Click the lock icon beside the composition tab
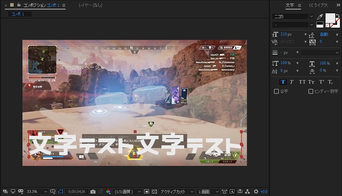This screenshot has width=342, height=196. (19, 5)
